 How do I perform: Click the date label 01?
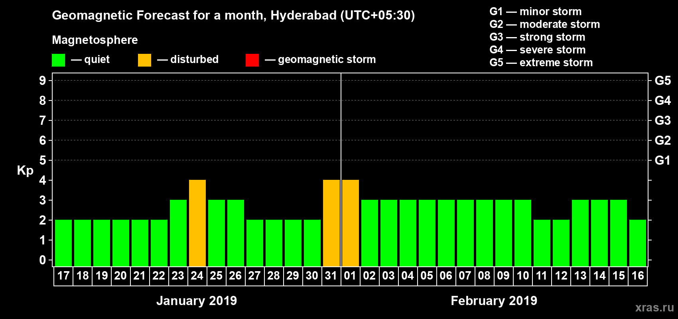[350, 276]
